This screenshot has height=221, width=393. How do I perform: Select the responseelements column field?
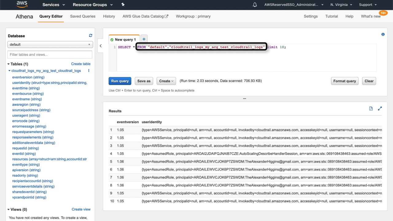tap(33, 138)
